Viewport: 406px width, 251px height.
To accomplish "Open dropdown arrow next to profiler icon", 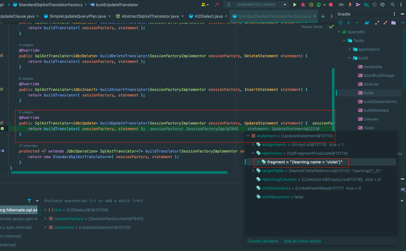I will tap(325, 5).
